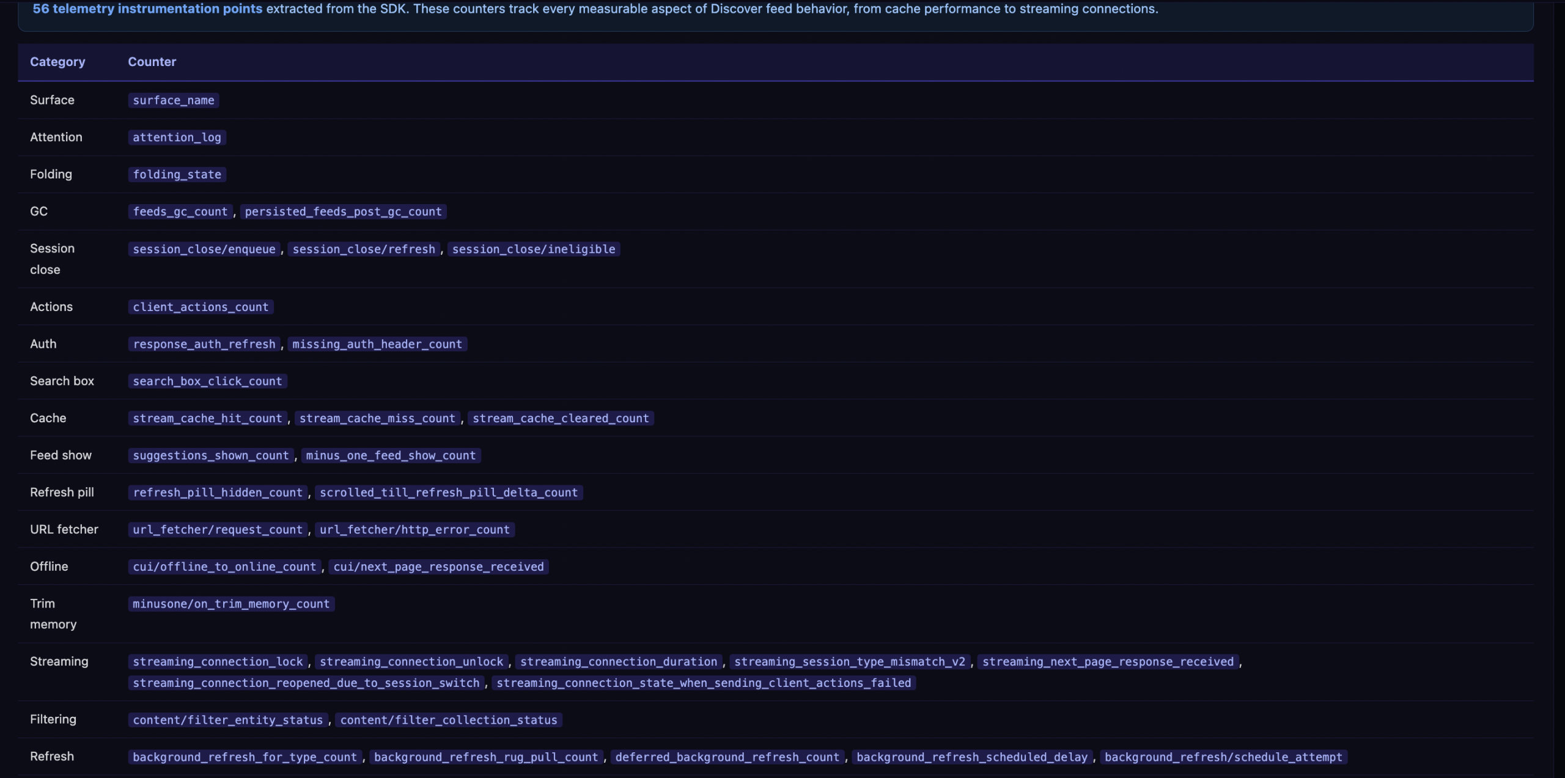Click the attention_log code tag
This screenshot has height=778, width=1565.
pos(177,138)
